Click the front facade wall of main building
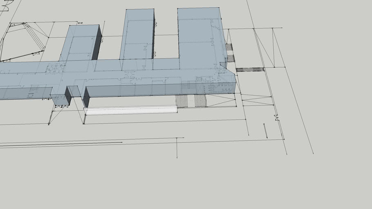Image resolution: width=372 pixels, height=209 pixels. pyautogui.click(x=164, y=89)
